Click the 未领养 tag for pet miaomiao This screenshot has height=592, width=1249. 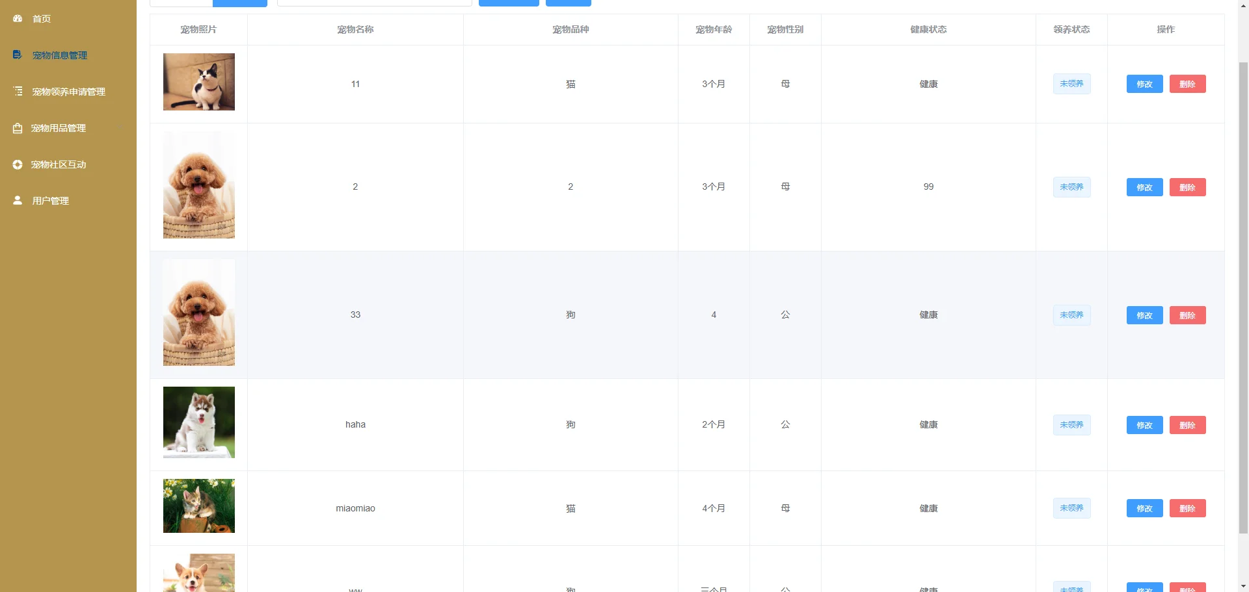tap(1072, 508)
